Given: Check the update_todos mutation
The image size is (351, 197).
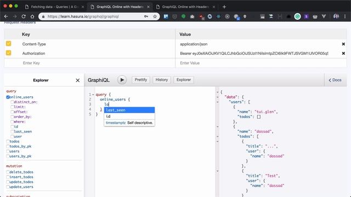Looking at the screenshot, I should pos(8,182).
